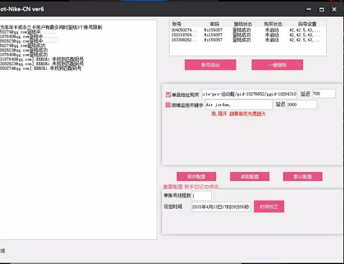Maximize the application window
This screenshot has width=344, height=264.
(321, 9)
